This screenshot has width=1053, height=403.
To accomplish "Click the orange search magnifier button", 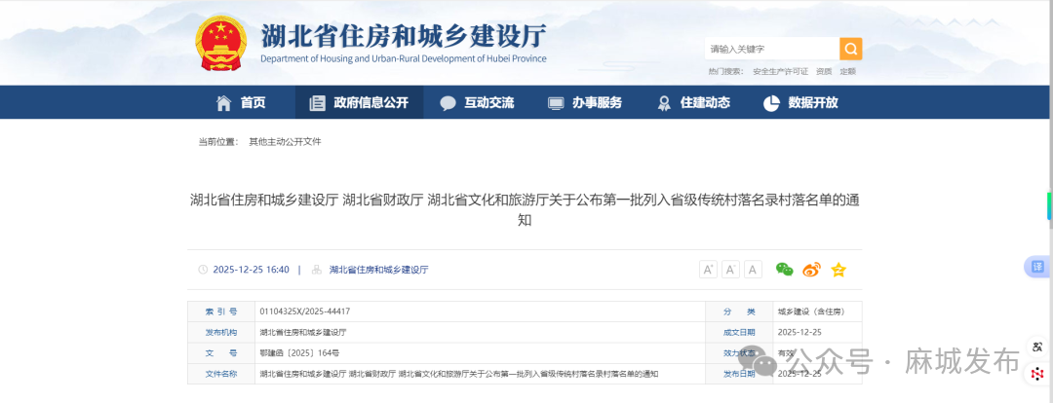I will pyautogui.click(x=850, y=49).
